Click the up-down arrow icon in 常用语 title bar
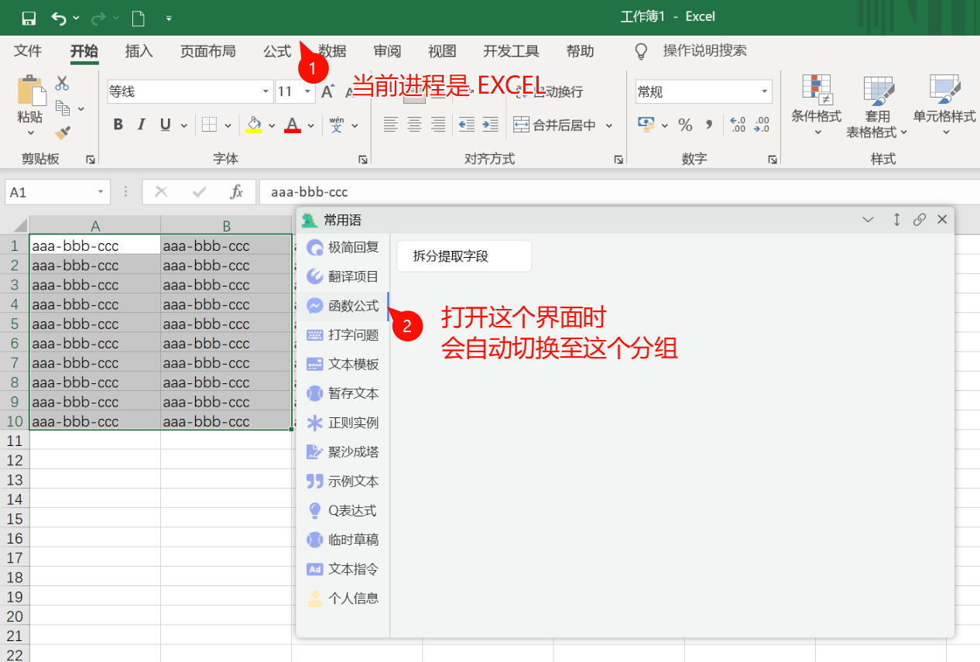This screenshot has width=980, height=662. [896, 220]
